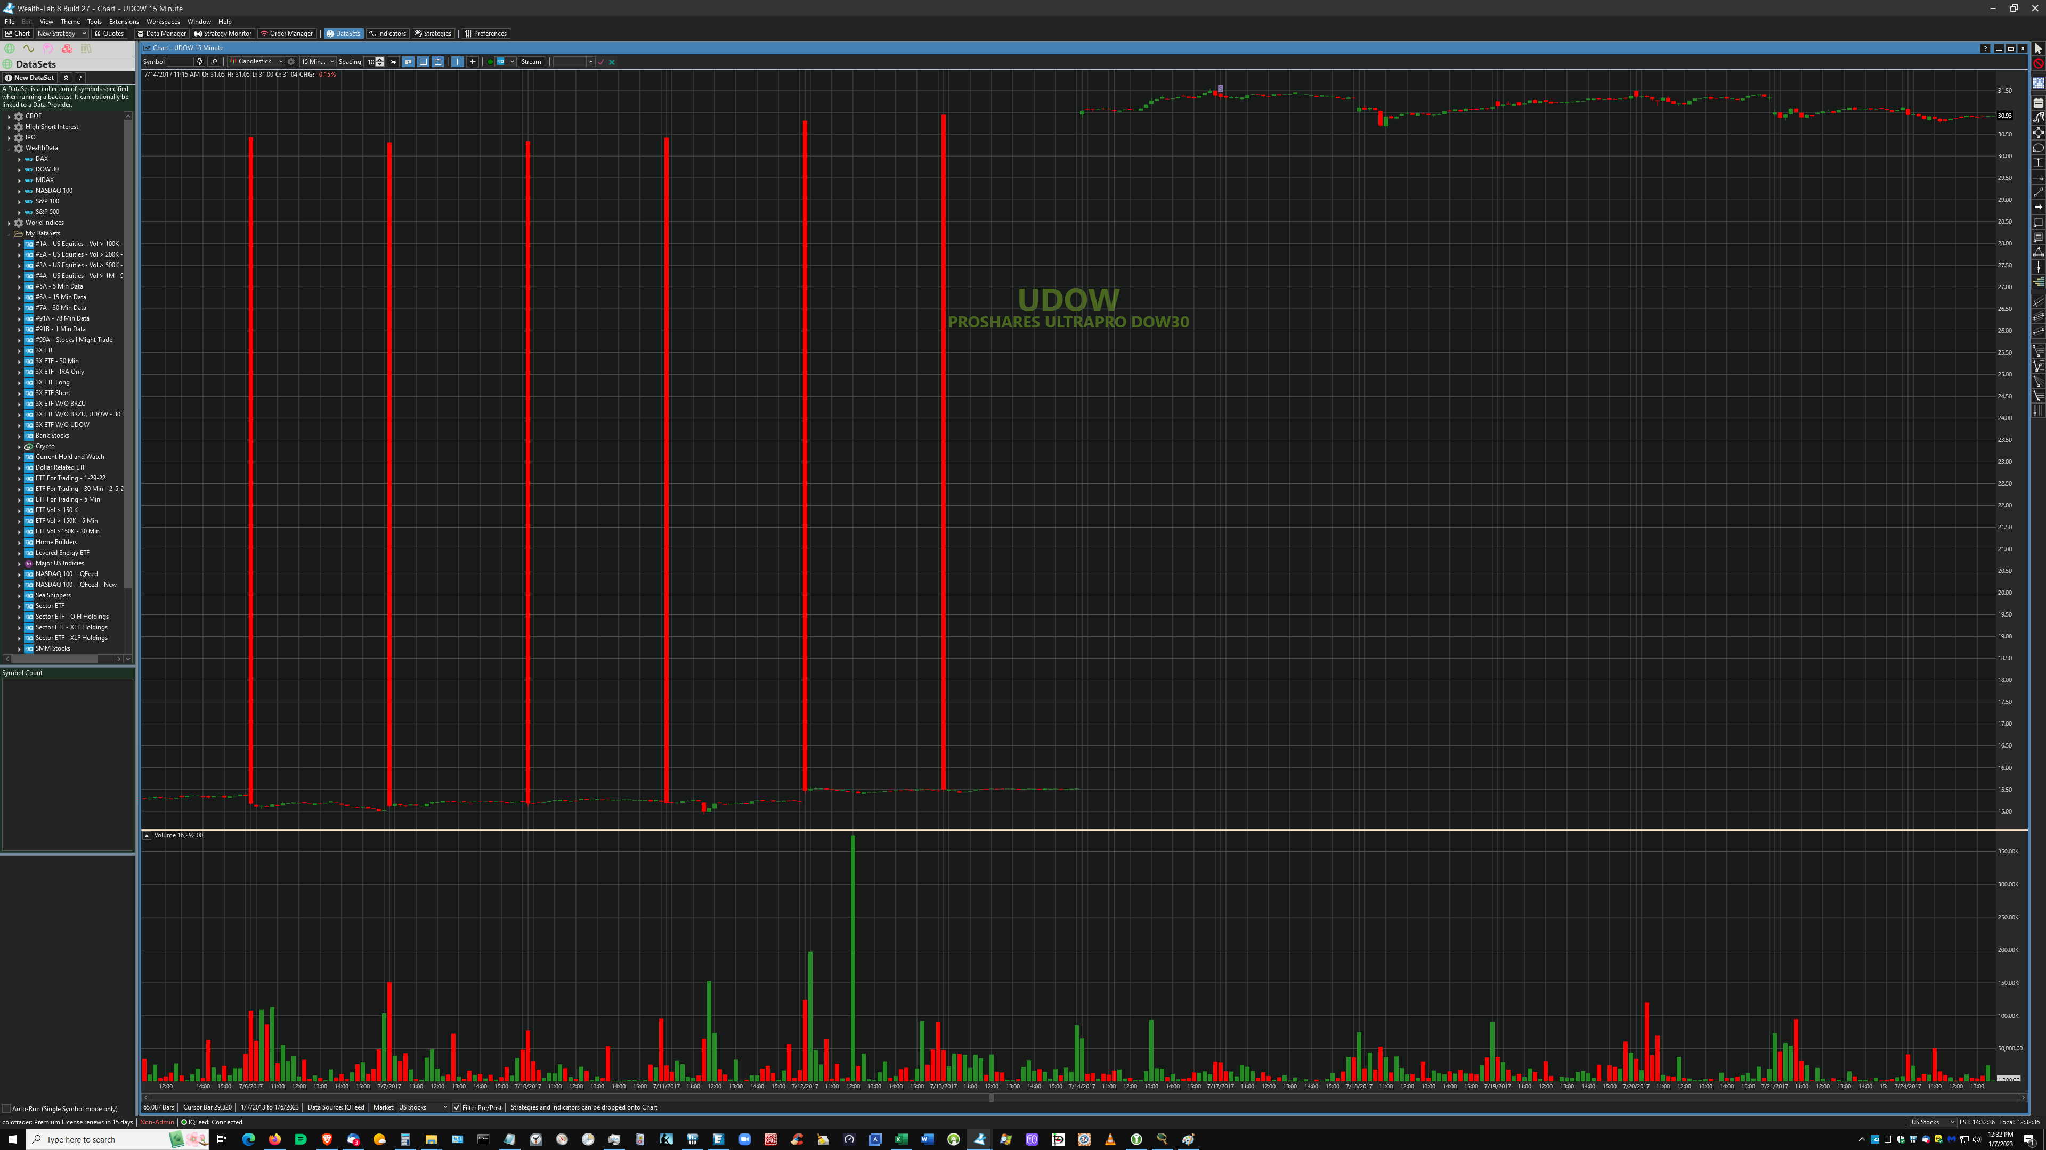Toggle the status bar pane button
The width and height of the screenshot is (2046, 1150).
click(437, 62)
